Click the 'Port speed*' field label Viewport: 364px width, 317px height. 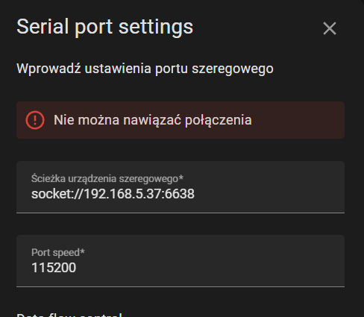[58, 252]
